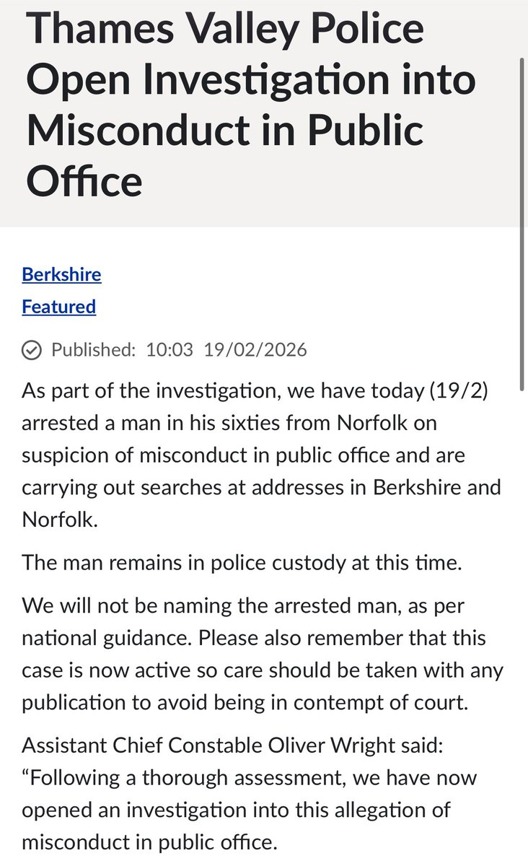Click the published time 10:03
The width and height of the screenshot is (528, 866).
pos(170,350)
